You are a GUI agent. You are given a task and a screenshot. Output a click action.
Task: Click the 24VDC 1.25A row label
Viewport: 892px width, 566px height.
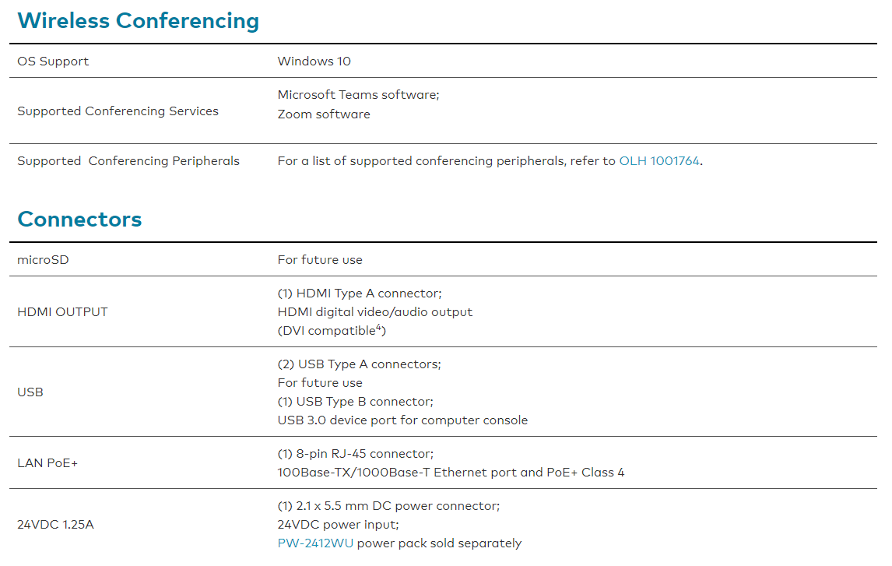(55, 525)
